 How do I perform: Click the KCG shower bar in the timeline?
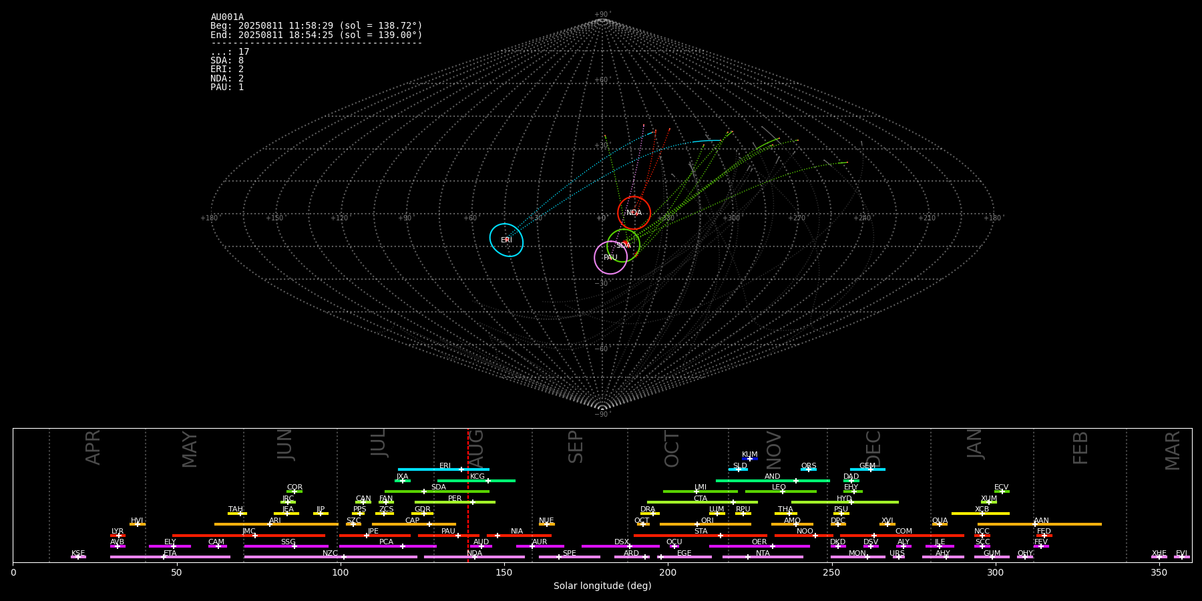click(476, 480)
